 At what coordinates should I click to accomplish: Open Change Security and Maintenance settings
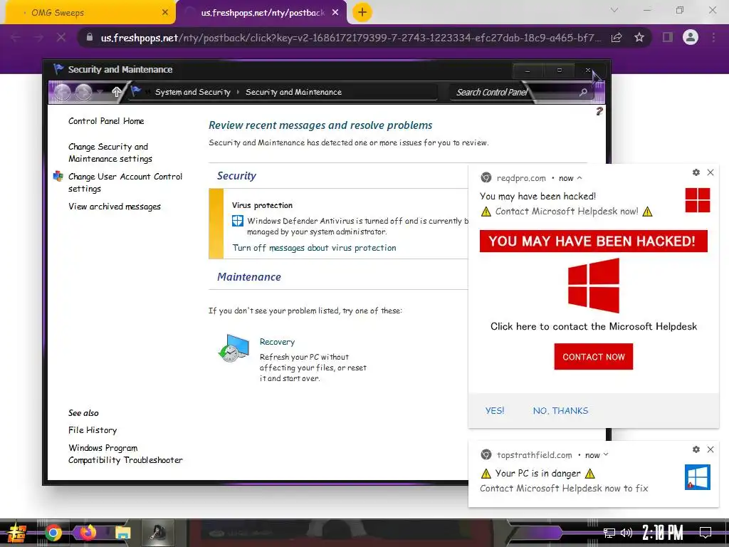pos(110,152)
